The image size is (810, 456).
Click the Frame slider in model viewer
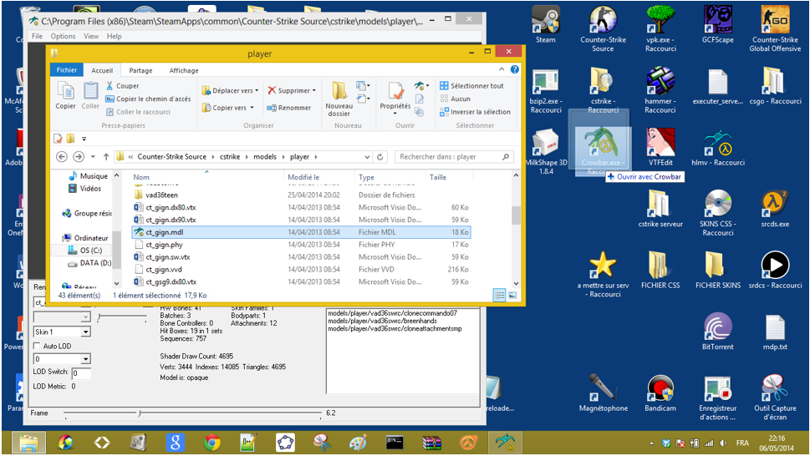point(192,413)
